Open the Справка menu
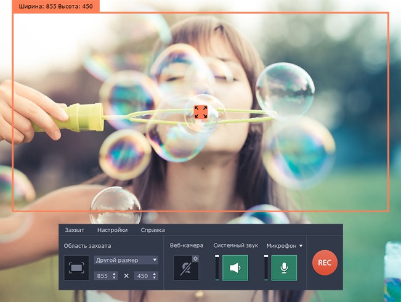 click(153, 230)
